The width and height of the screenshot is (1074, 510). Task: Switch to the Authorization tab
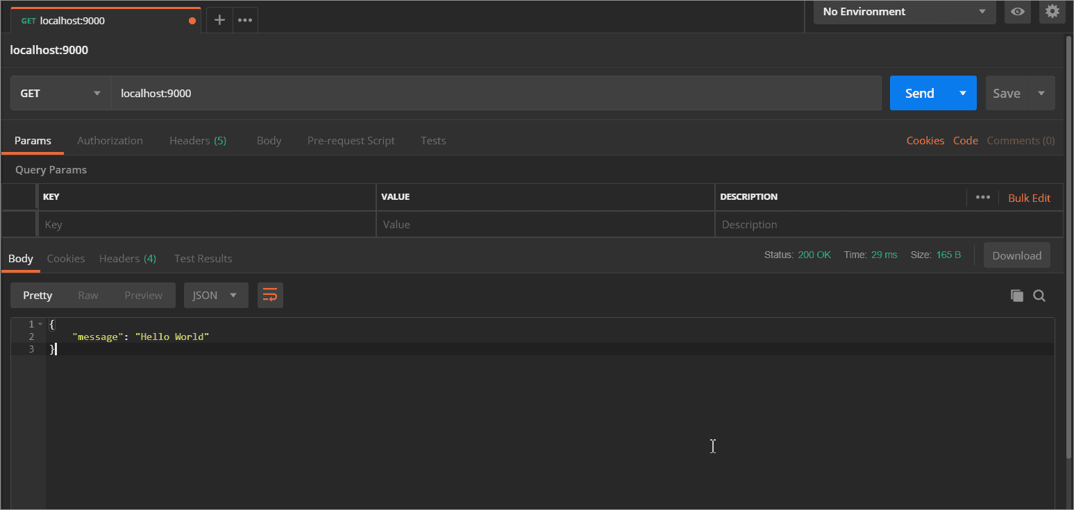110,140
